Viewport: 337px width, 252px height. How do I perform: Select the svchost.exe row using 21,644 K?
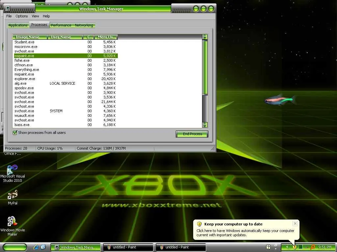(65, 102)
